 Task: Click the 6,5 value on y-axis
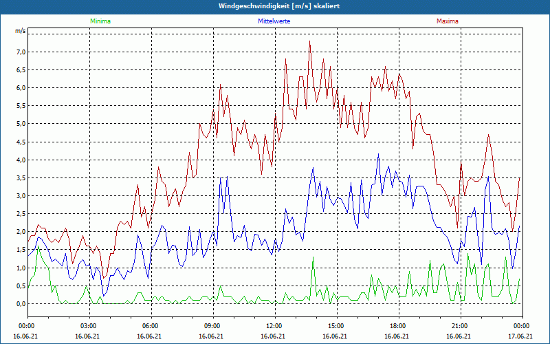point(21,70)
